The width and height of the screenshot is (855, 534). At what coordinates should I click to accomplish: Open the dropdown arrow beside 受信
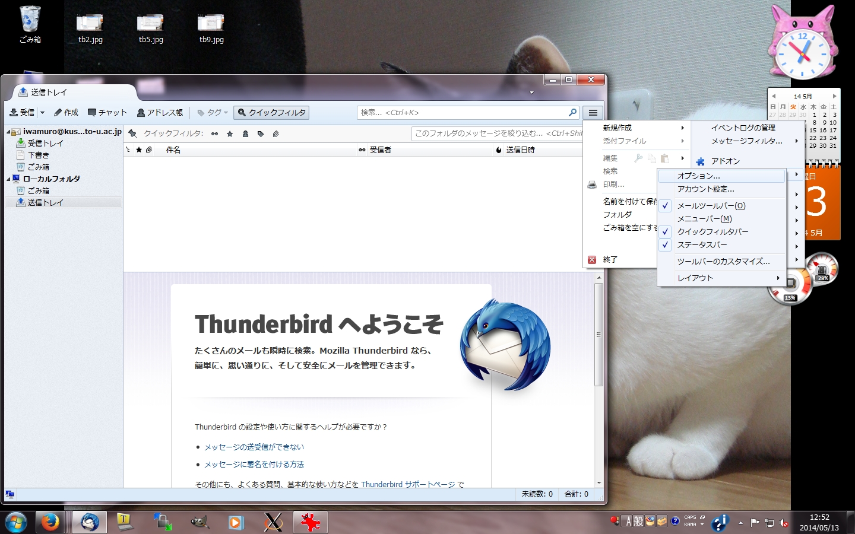point(42,112)
